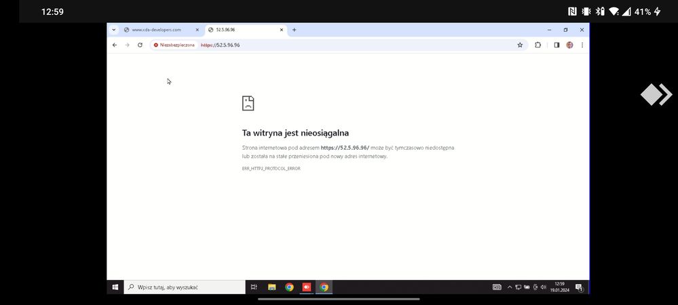Expand the tab search chevron
This screenshot has width=678, height=305.
coord(113,30)
